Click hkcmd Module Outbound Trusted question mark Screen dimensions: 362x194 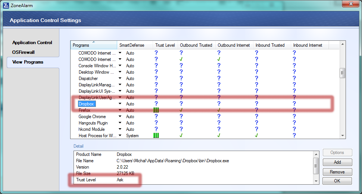181,129
